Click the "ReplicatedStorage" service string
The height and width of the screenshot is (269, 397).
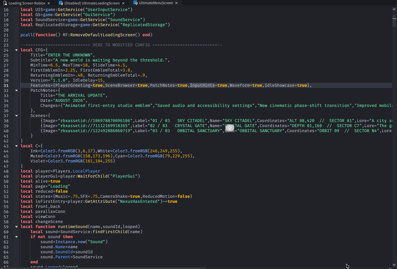click(x=143, y=25)
